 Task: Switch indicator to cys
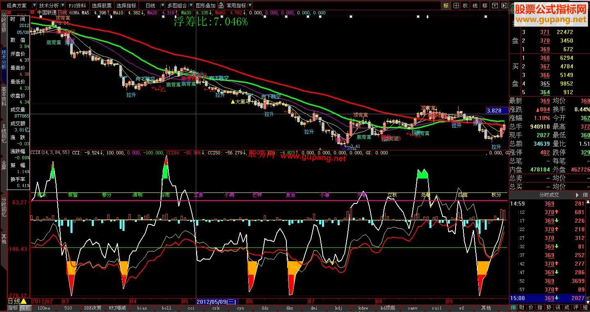point(240,308)
